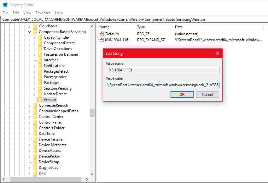Open the File menu
The image size is (268, 183).
pyautogui.click(x=5, y=13)
